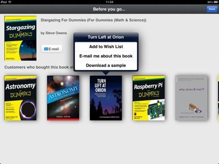
Task: Click the E-mail button under Steve Owens
Action: pos(52,49)
